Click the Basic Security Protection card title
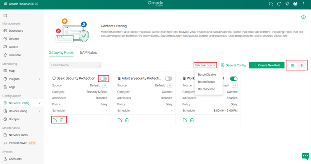The height and width of the screenshot is (164, 311). pos(76,78)
